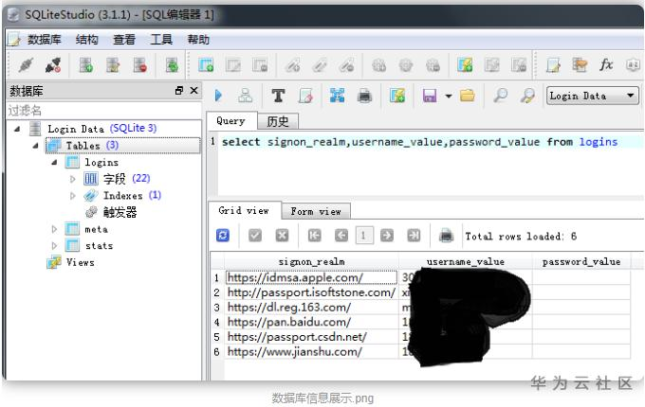The image size is (645, 407).
Task: Open the SQL function editor fx icon
Action: [x=606, y=64]
